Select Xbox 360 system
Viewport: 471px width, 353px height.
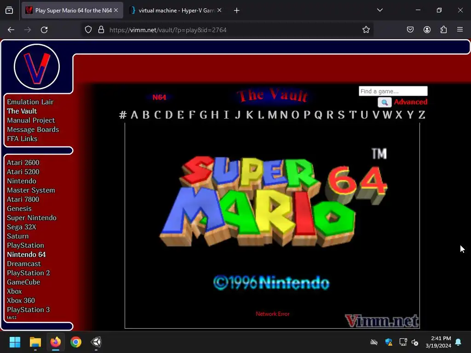[21, 301]
